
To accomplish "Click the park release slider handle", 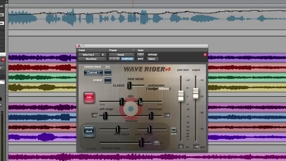I will 149,129.
